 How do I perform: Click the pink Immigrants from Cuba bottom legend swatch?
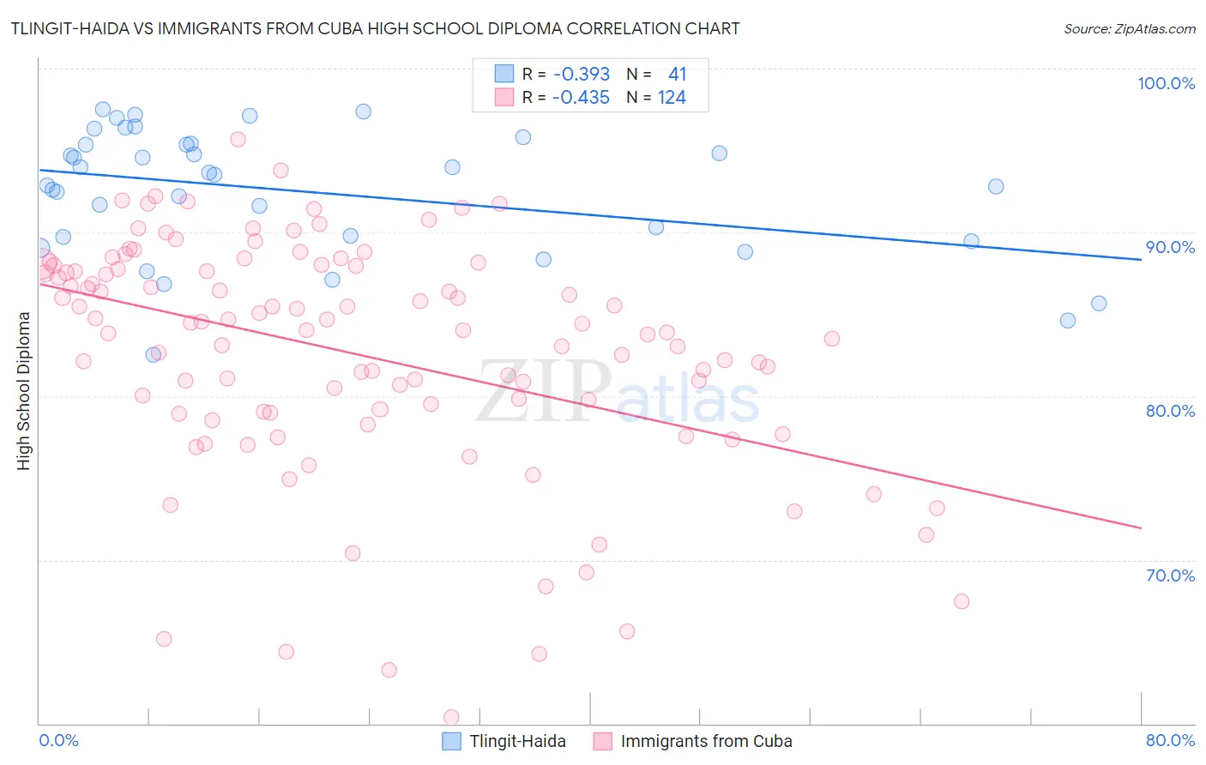pos(602,741)
